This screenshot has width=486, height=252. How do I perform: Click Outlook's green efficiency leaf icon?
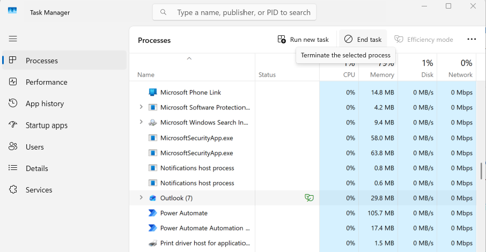pyautogui.click(x=309, y=198)
